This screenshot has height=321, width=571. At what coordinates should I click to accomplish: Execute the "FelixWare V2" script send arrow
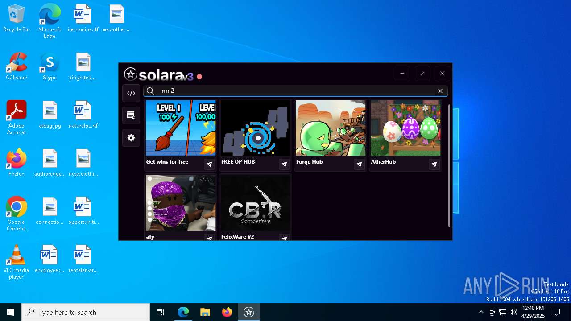[x=284, y=238]
